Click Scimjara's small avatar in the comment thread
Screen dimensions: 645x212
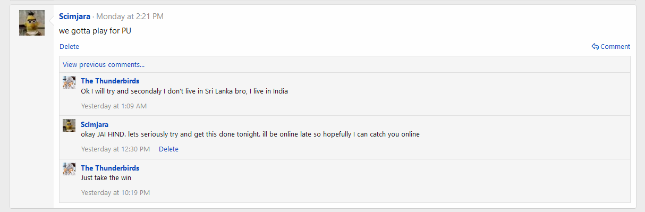coord(69,125)
